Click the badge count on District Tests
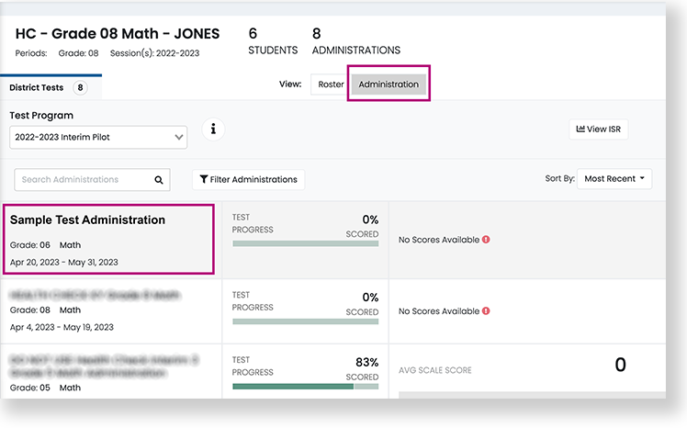Image resolution: width=687 pixels, height=428 pixels. [x=81, y=88]
